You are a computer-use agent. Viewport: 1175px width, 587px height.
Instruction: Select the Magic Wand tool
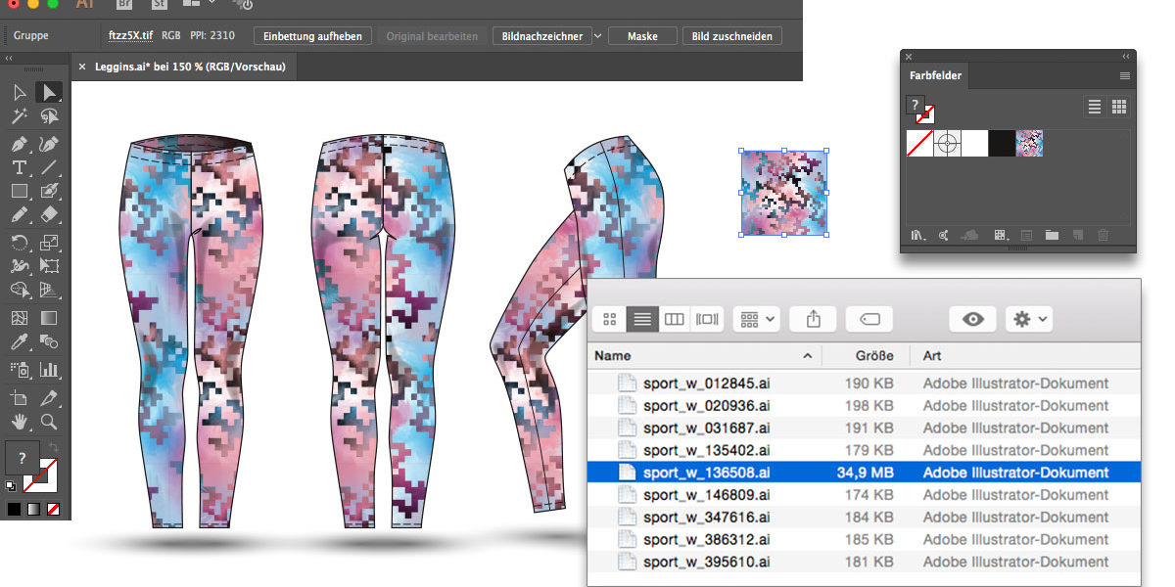point(19,117)
